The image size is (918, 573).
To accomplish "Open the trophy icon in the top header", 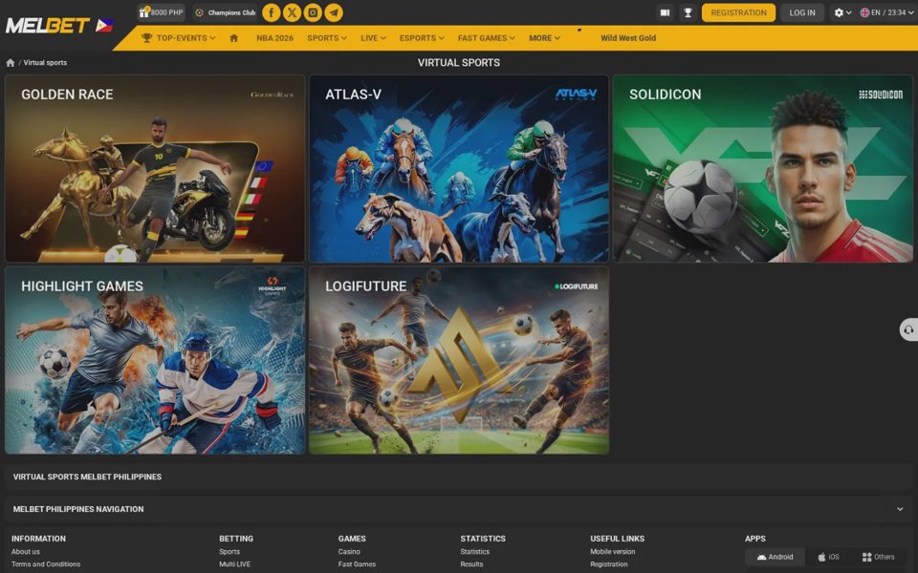I will [x=688, y=12].
